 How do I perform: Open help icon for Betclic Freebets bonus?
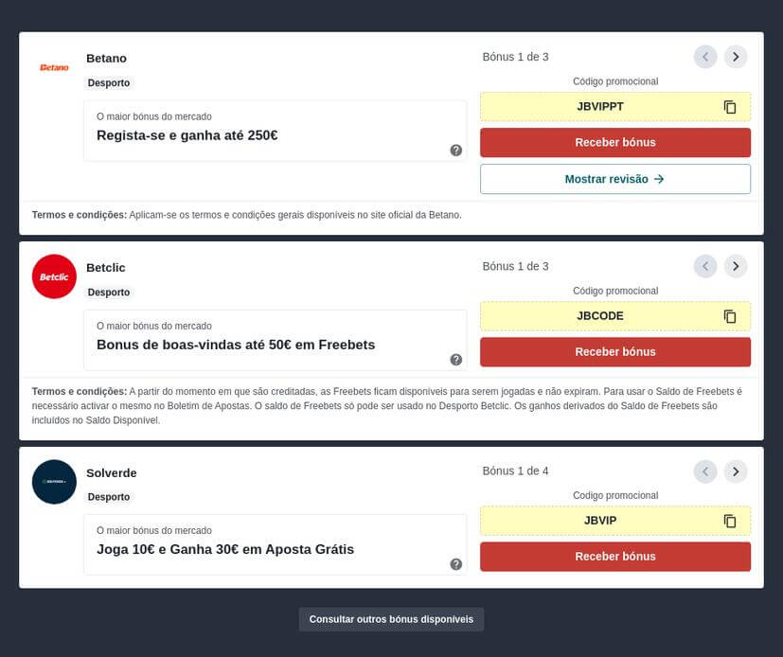(x=456, y=360)
